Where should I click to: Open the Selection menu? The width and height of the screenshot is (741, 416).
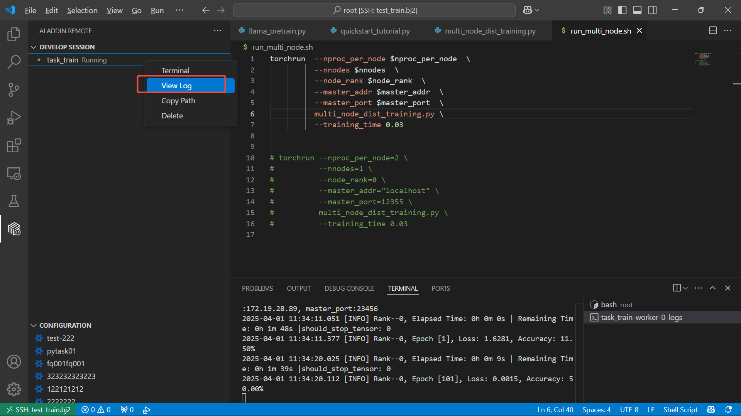tap(82, 10)
